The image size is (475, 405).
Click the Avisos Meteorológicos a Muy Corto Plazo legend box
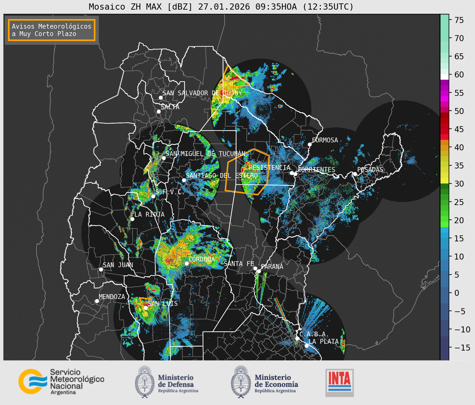[52, 30]
